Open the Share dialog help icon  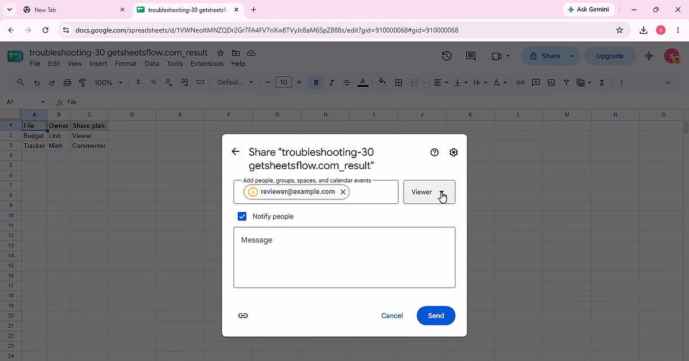coord(435,152)
